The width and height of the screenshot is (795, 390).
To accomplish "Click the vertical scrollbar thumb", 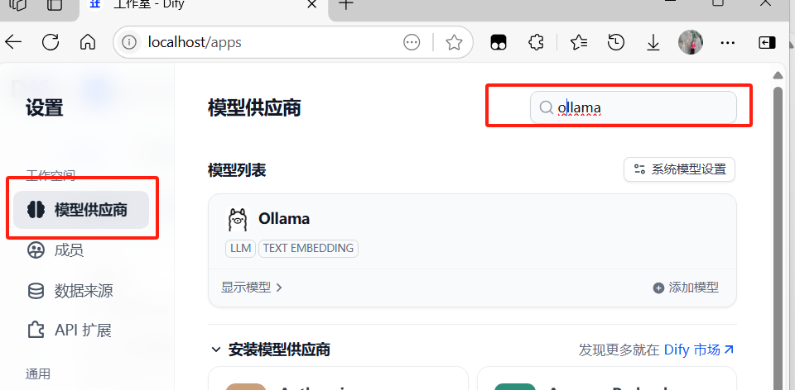I will coord(778,238).
